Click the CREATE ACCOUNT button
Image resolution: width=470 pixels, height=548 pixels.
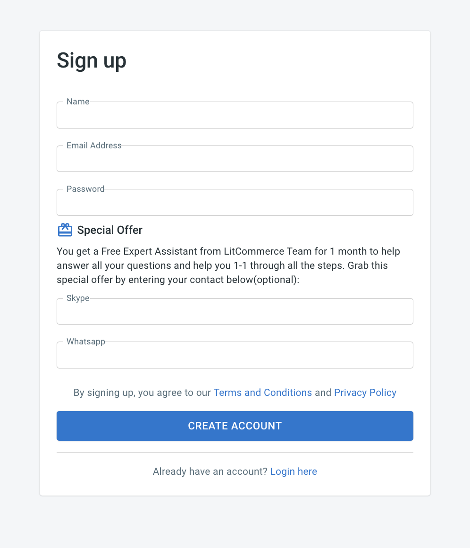point(235,426)
